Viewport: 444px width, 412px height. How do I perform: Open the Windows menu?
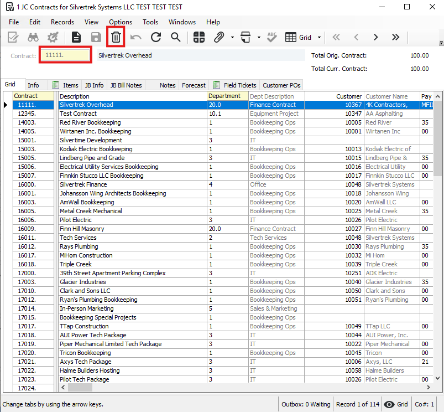(182, 22)
